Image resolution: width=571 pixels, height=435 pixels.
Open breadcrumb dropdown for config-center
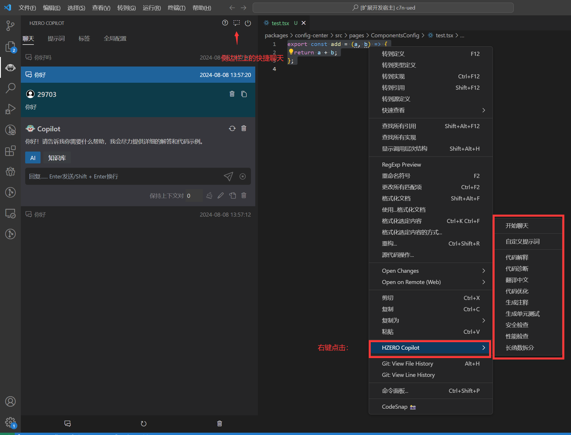click(311, 35)
